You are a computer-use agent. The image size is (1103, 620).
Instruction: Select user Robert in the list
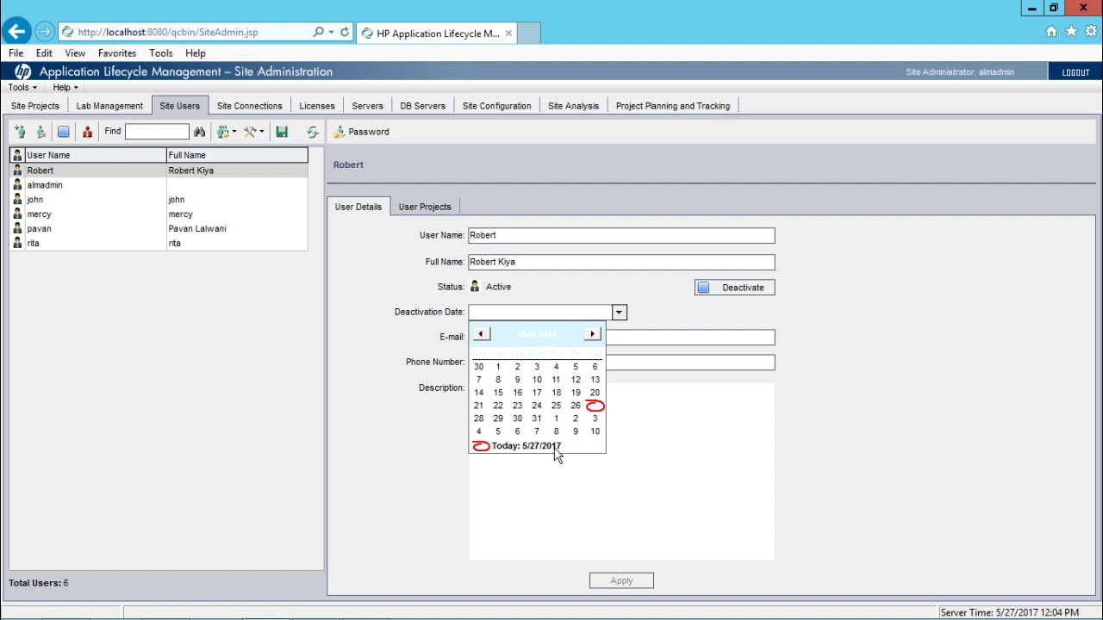coord(159,170)
